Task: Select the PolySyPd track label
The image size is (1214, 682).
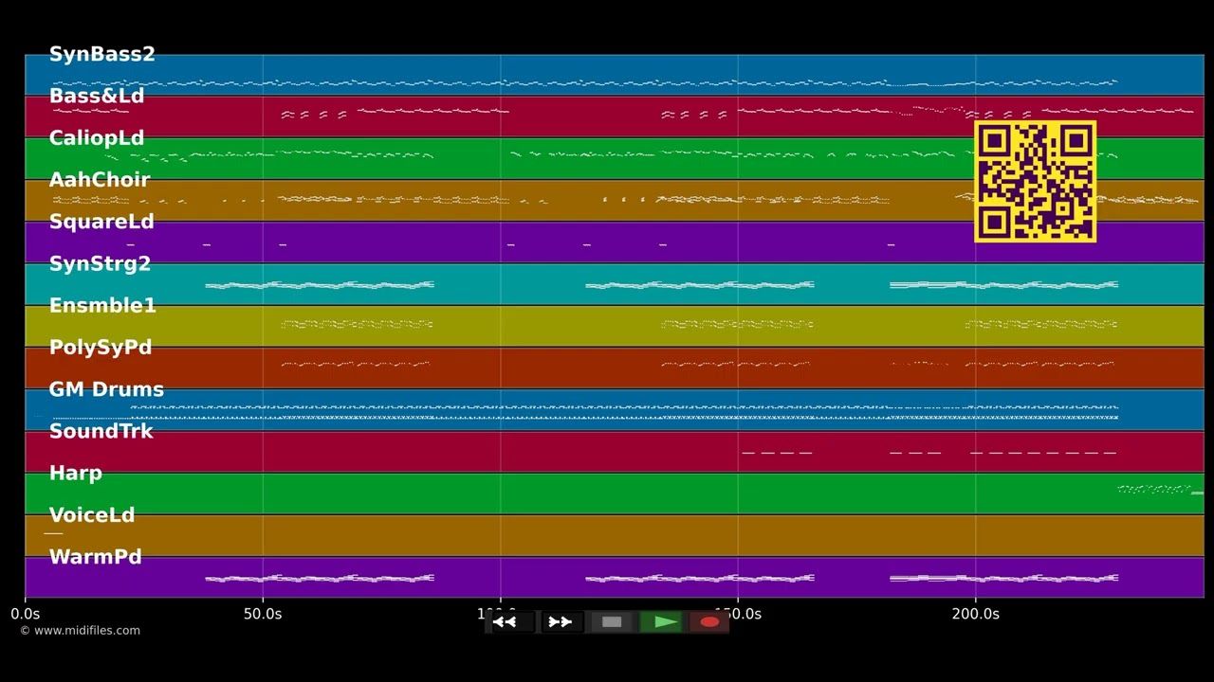Action: coord(101,348)
